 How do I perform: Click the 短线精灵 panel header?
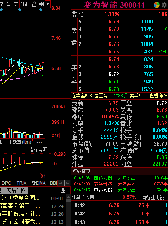[x=120, y=171]
